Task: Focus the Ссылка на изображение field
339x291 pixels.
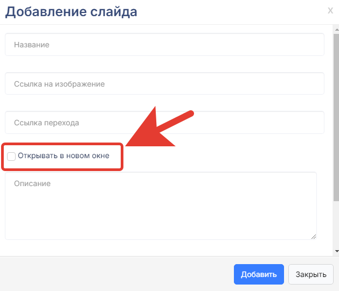Action: 164,84
